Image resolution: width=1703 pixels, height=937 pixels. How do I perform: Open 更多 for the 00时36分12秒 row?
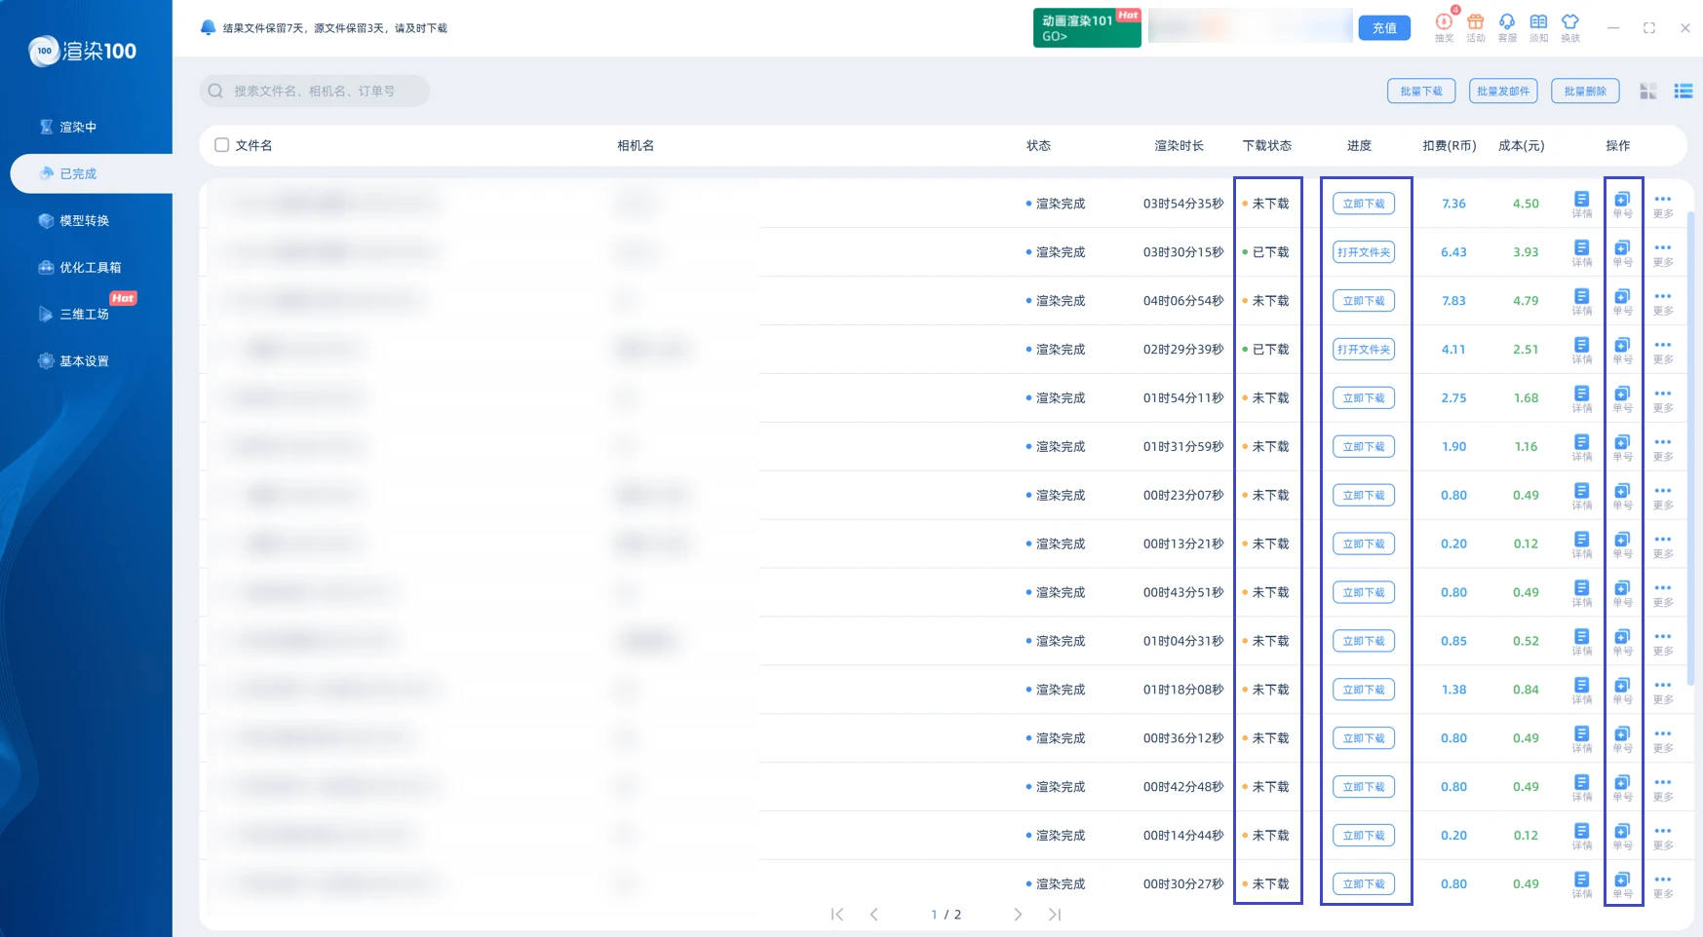click(1663, 740)
